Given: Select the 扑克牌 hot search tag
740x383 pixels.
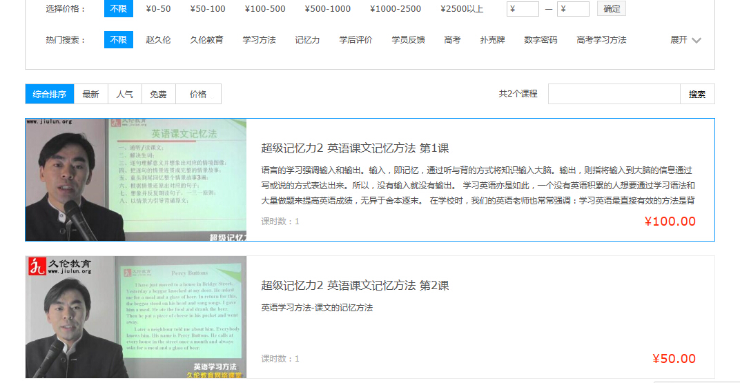Looking at the screenshot, I should [x=492, y=40].
